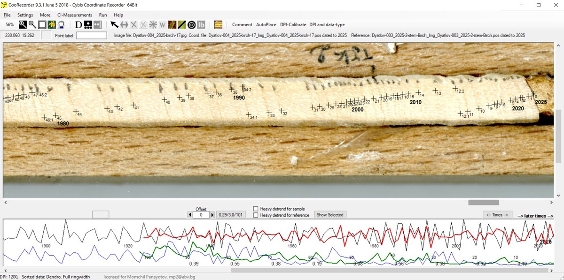Open the Run menu
The width and height of the screenshot is (564, 280).
pos(103,15)
